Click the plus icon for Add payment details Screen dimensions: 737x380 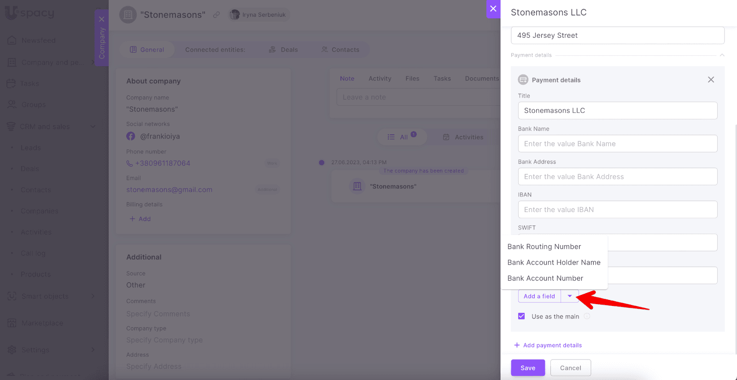pos(517,345)
